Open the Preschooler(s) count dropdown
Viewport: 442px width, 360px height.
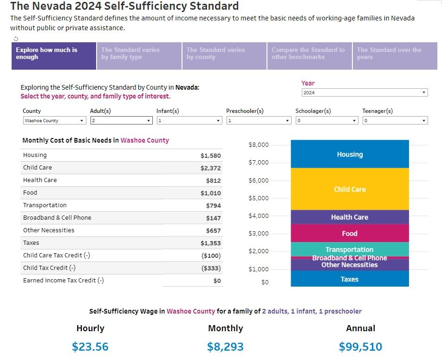(x=259, y=121)
